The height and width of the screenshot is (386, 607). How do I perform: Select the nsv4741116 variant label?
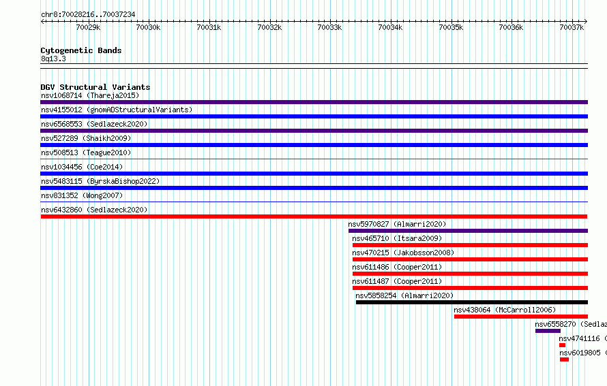click(x=582, y=338)
